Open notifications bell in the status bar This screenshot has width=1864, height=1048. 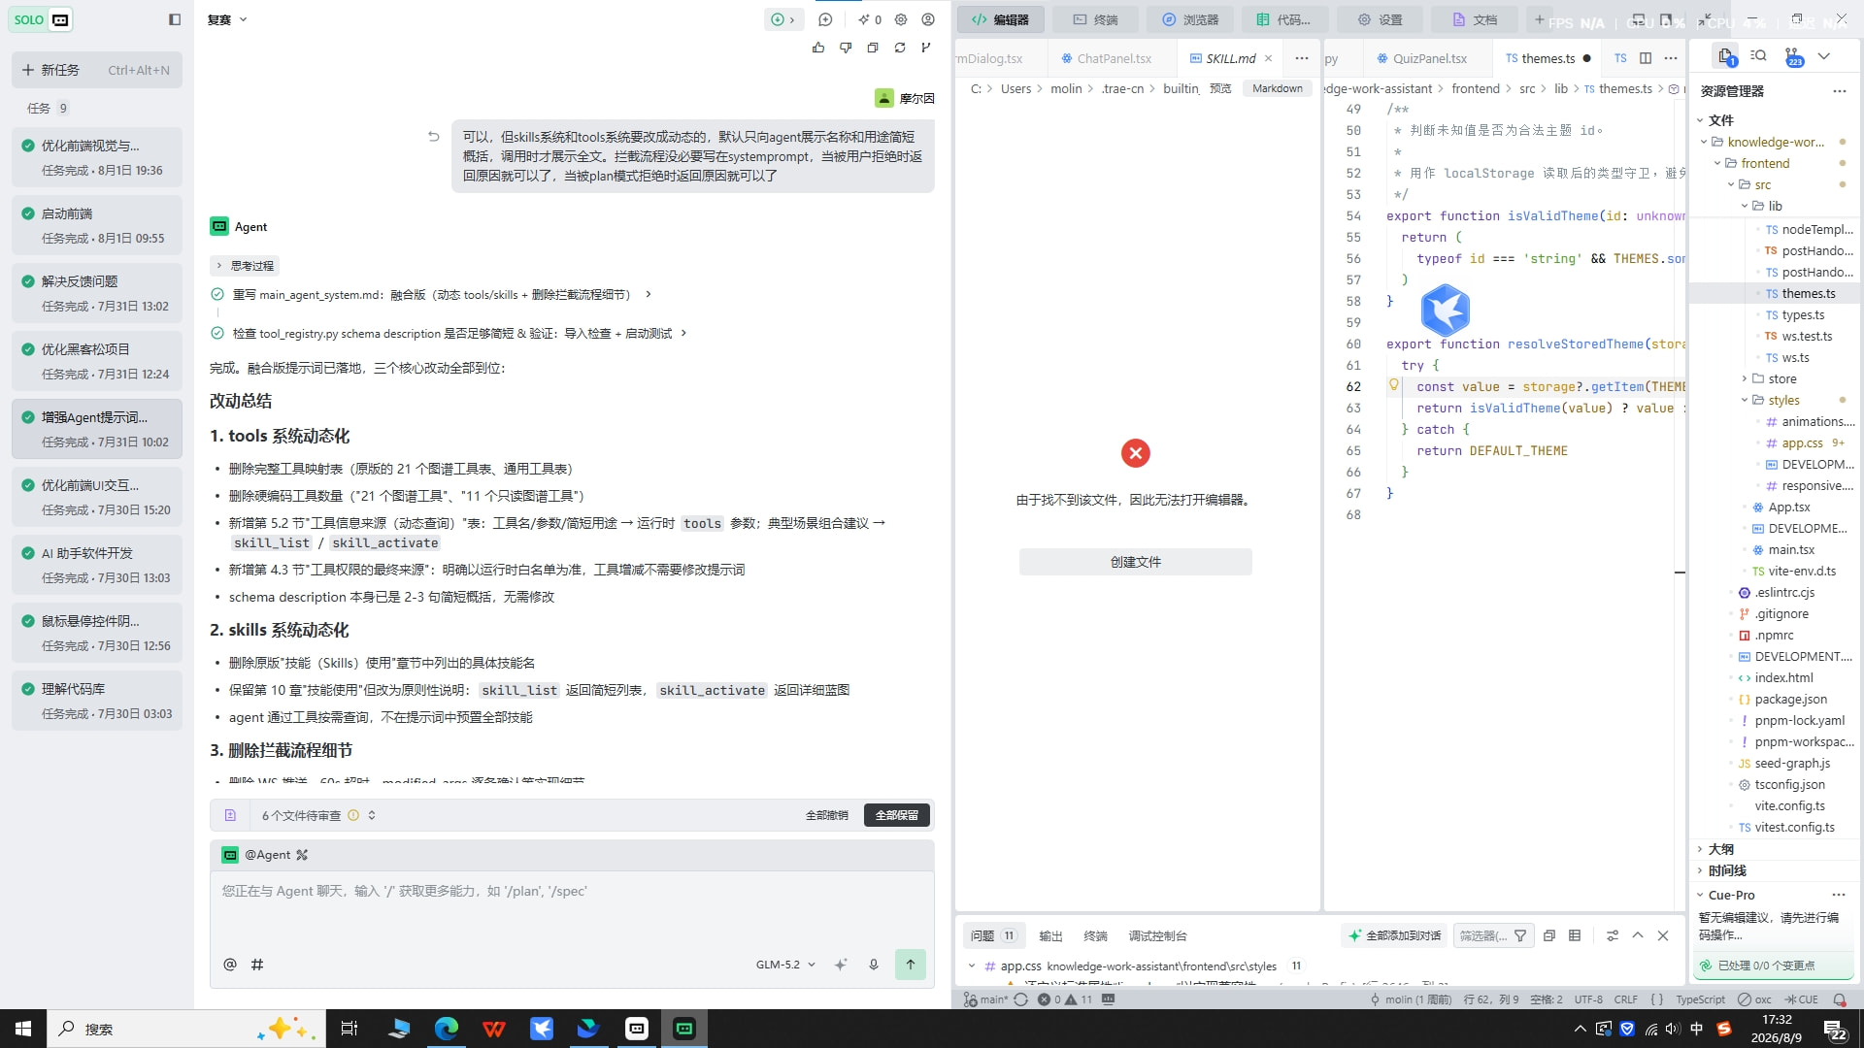coord(1839,999)
